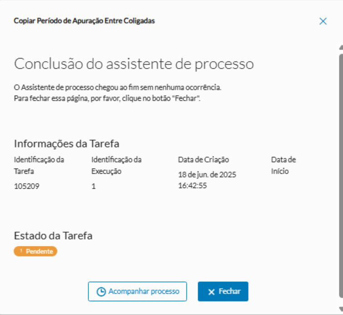The width and height of the screenshot is (343, 315).
Task: Click the Pendente status badge text
Action: [39, 251]
